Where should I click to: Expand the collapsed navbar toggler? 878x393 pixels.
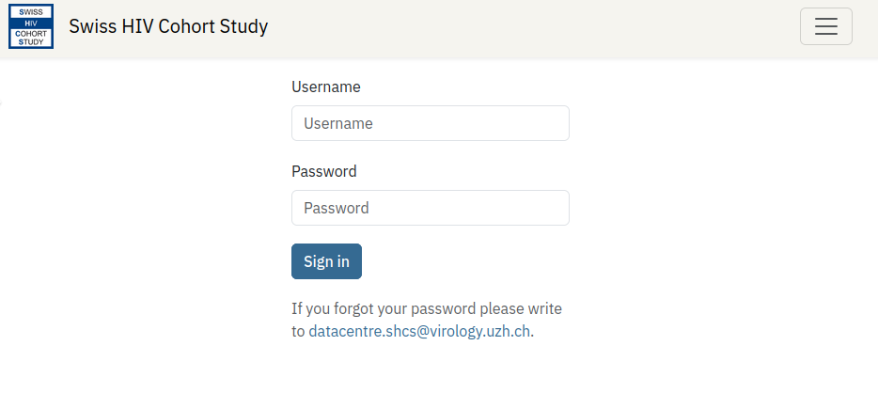(825, 26)
